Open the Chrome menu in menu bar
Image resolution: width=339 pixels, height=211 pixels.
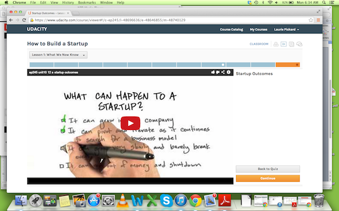coord(19,3)
